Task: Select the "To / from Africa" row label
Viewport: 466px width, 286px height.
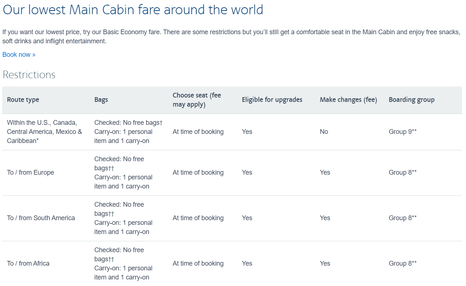Action: [x=28, y=263]
